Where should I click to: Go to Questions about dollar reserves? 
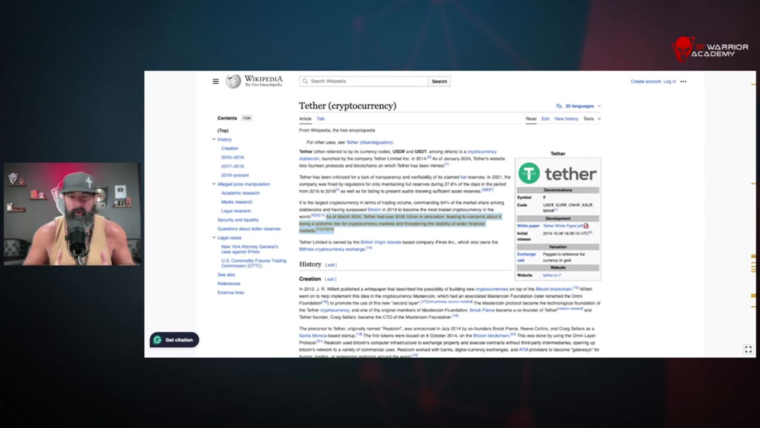(249, 229)
